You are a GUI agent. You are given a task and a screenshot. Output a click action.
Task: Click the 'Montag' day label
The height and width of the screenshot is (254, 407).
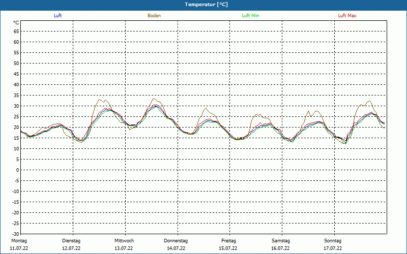tap(19, 241)
